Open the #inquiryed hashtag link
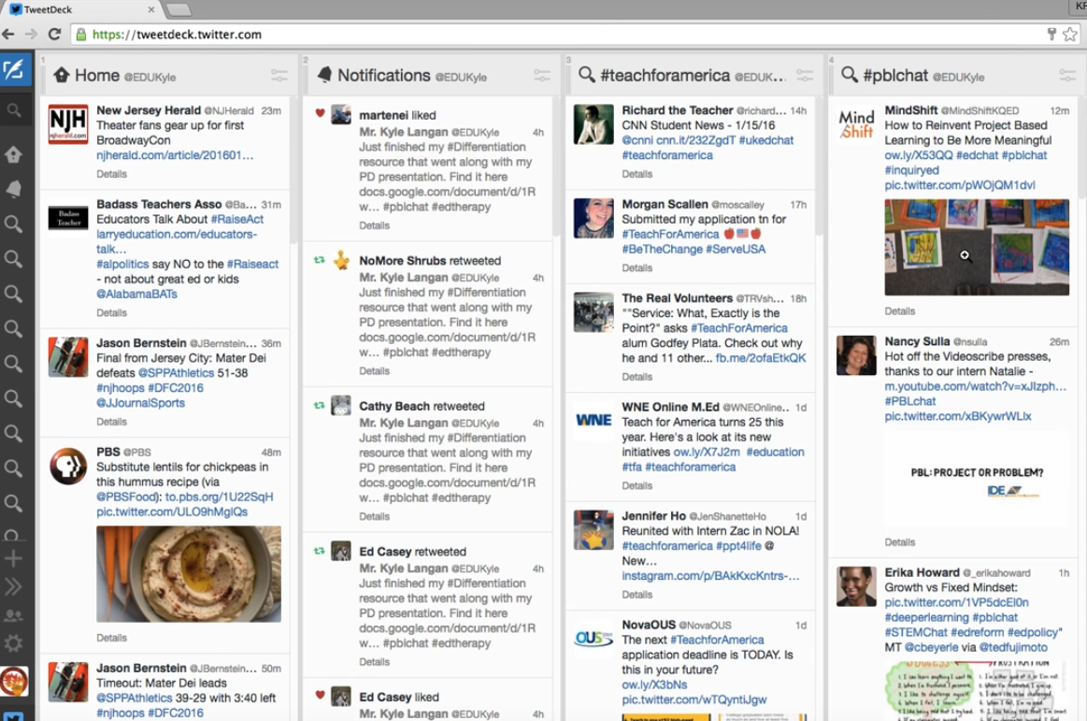Image resolution: width=1087 pixels, height=721 pixels. tap(911, 170)
